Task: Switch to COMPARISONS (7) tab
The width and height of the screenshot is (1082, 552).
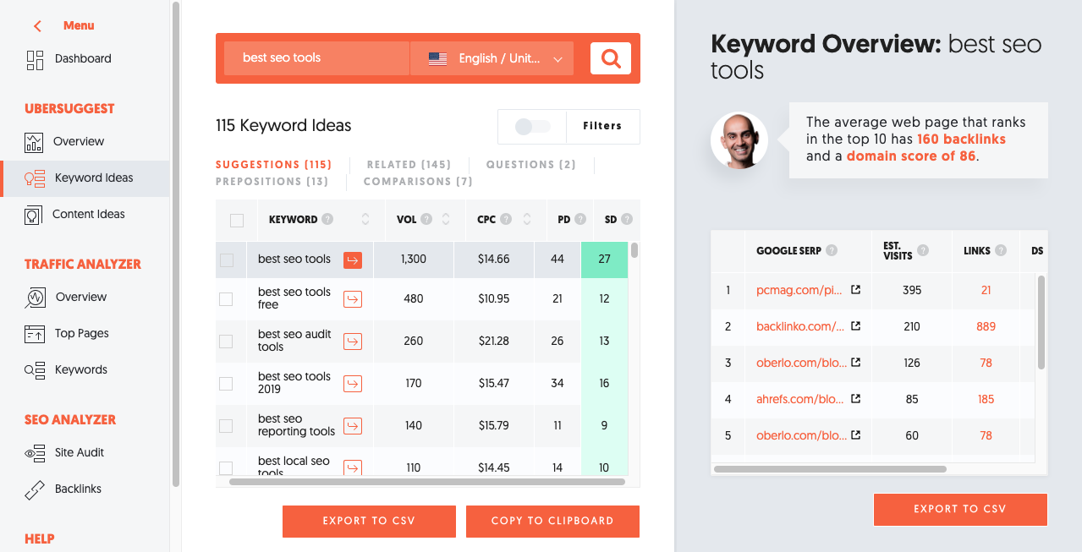Action: (x=418, y=182)
